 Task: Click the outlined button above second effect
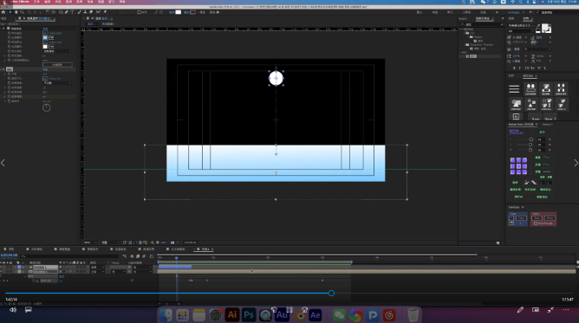pos(57,65)
